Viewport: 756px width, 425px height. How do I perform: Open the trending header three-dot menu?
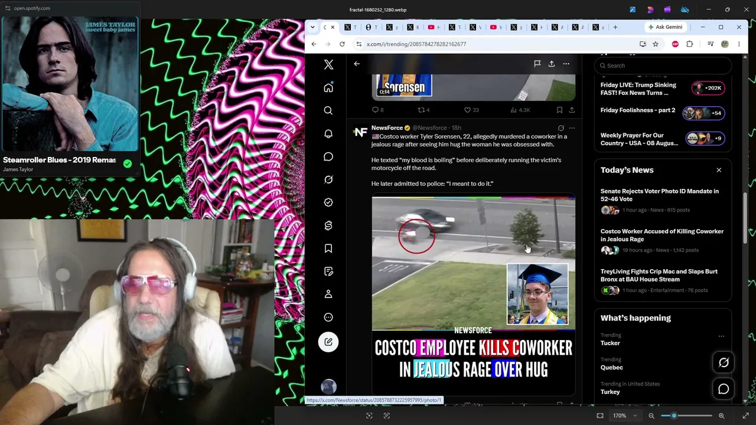pos(566,64)
